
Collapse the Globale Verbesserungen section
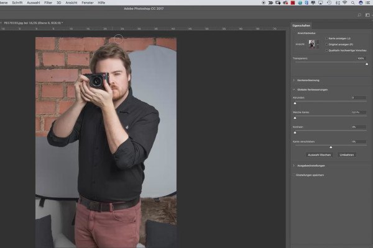click(x=294, y=89)
